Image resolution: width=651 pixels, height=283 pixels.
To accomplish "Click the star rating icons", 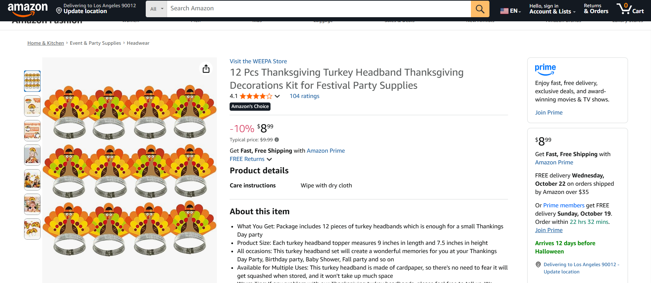I will (x=256, y=96).
